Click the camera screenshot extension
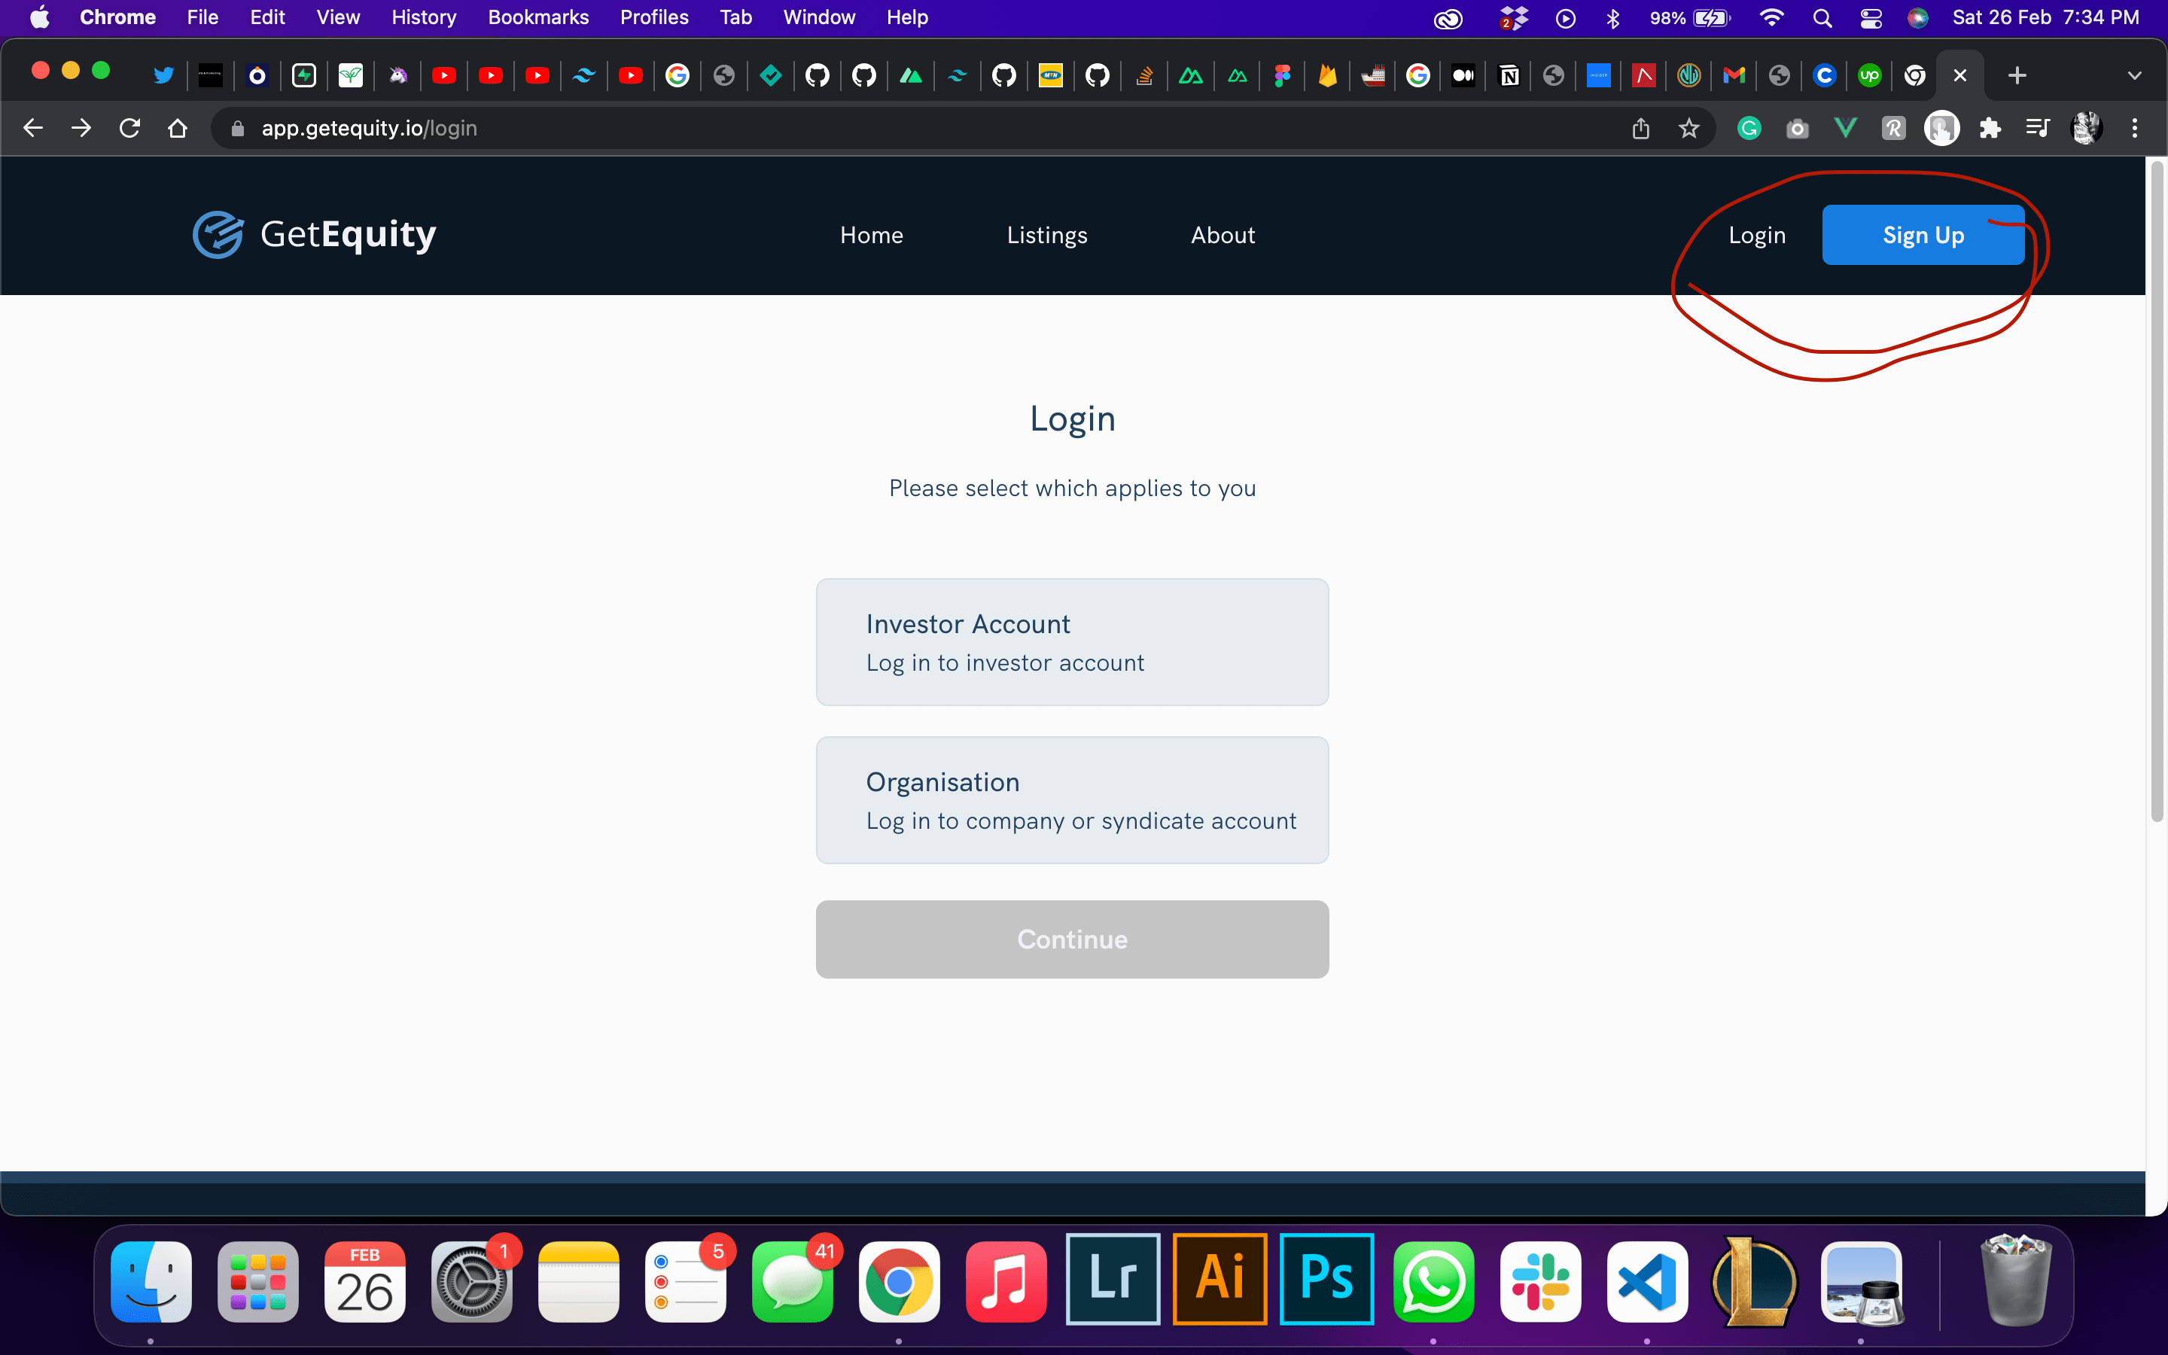Screen dimensions: 2168x1355 click(1797, 129)
